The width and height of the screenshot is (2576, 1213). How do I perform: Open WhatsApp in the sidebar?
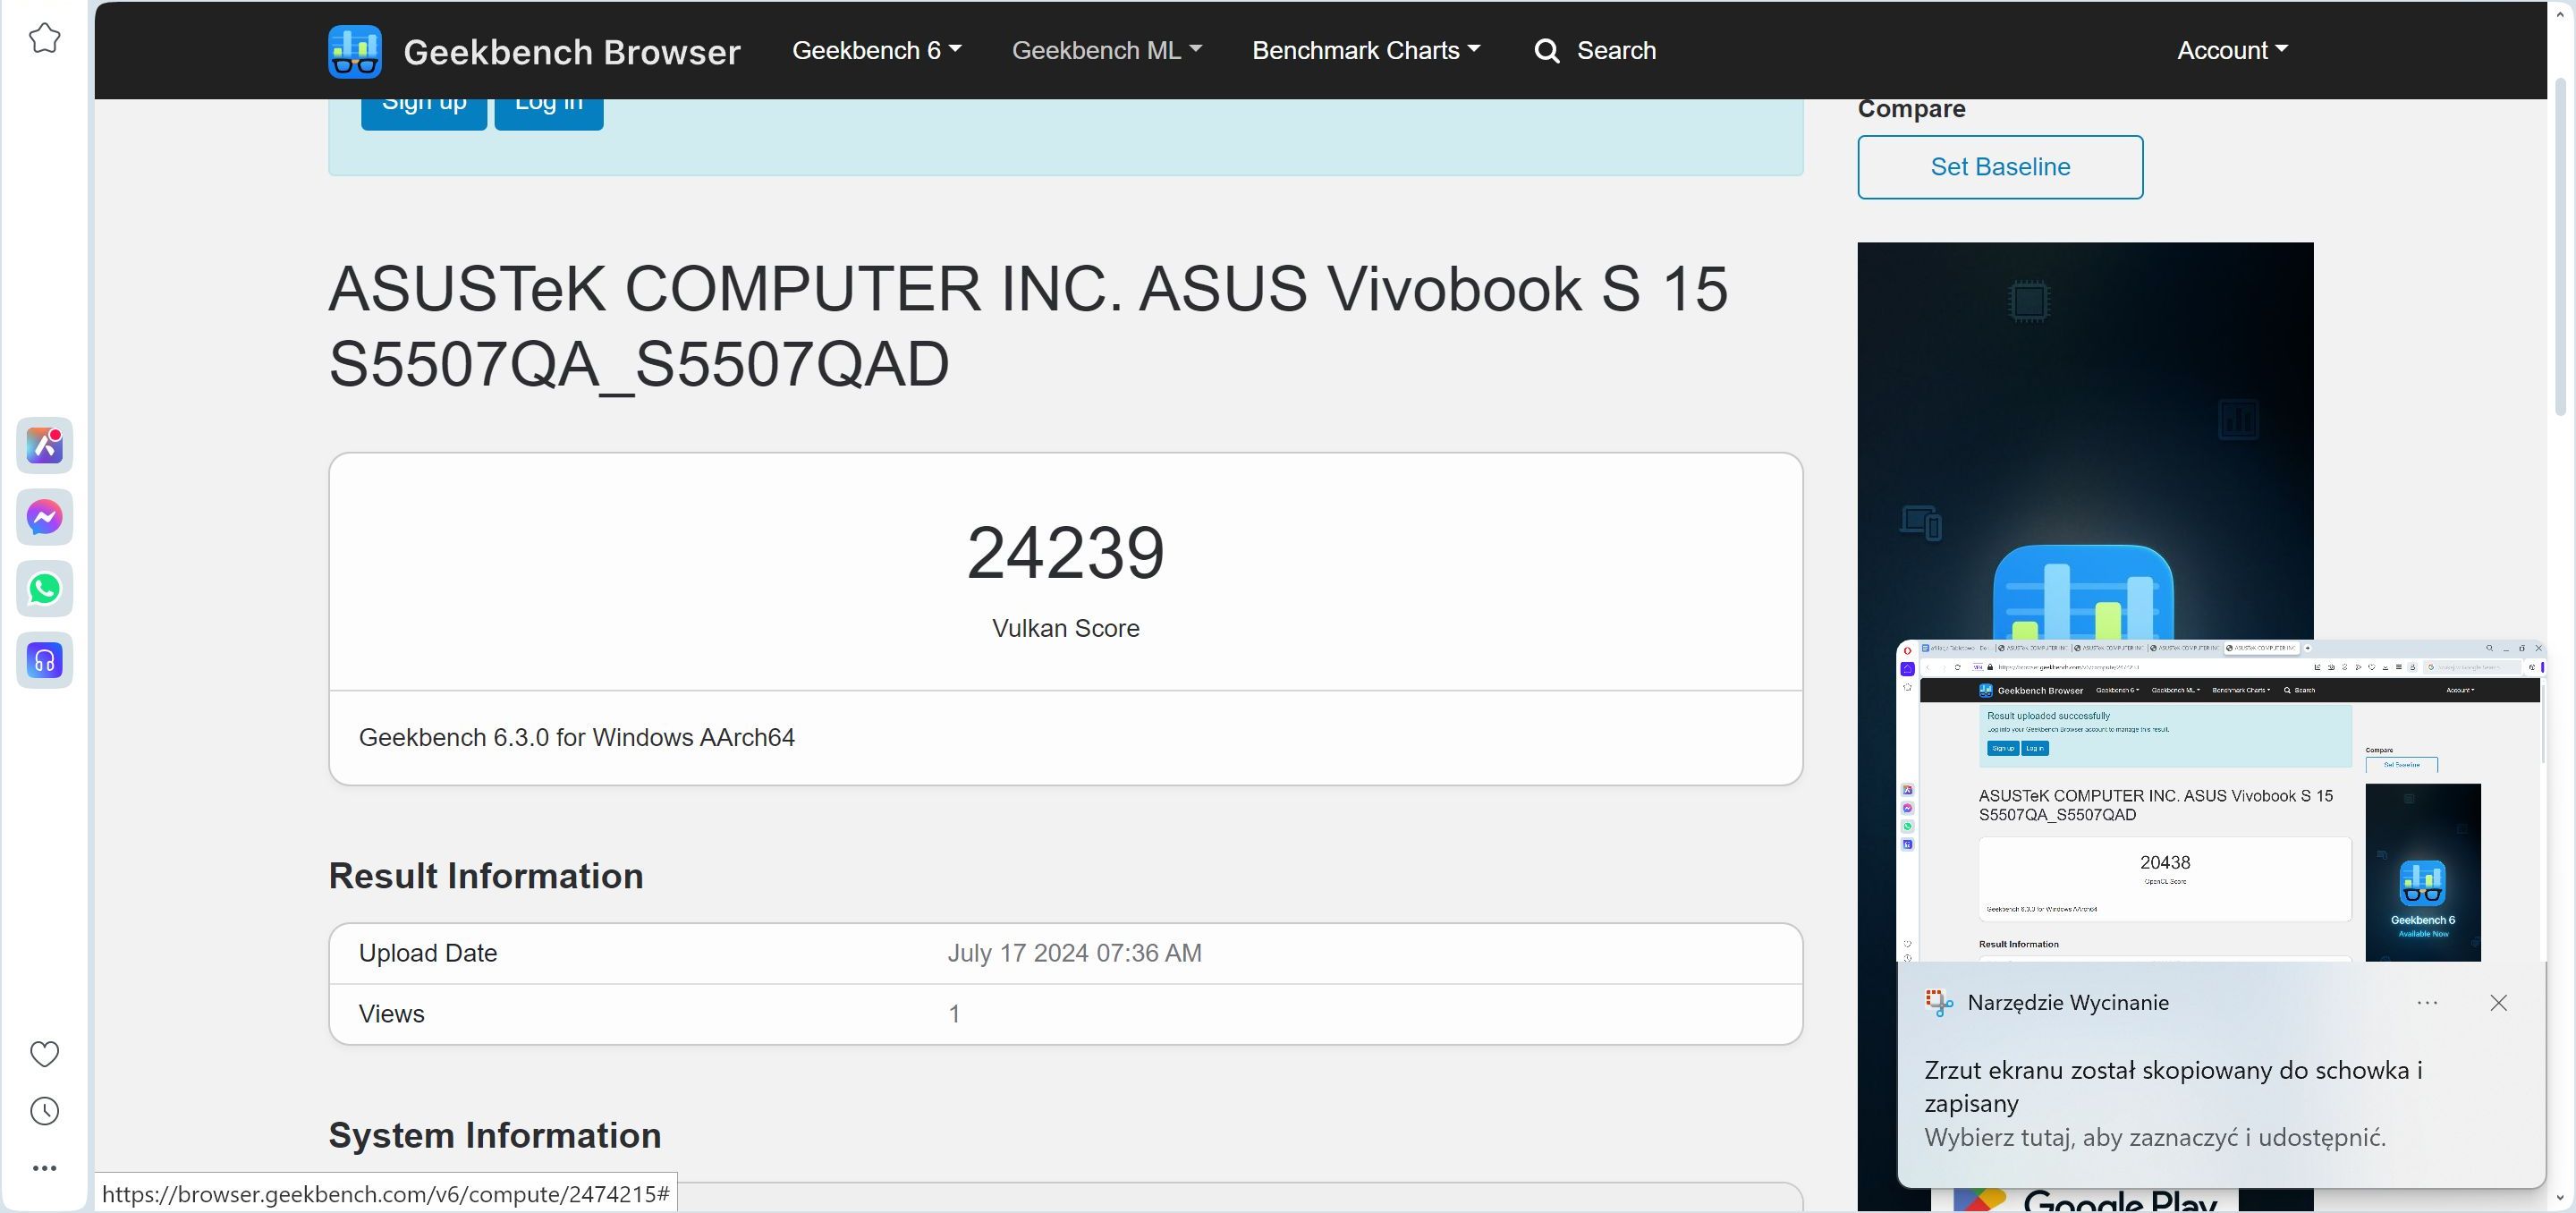coord(44,589)
